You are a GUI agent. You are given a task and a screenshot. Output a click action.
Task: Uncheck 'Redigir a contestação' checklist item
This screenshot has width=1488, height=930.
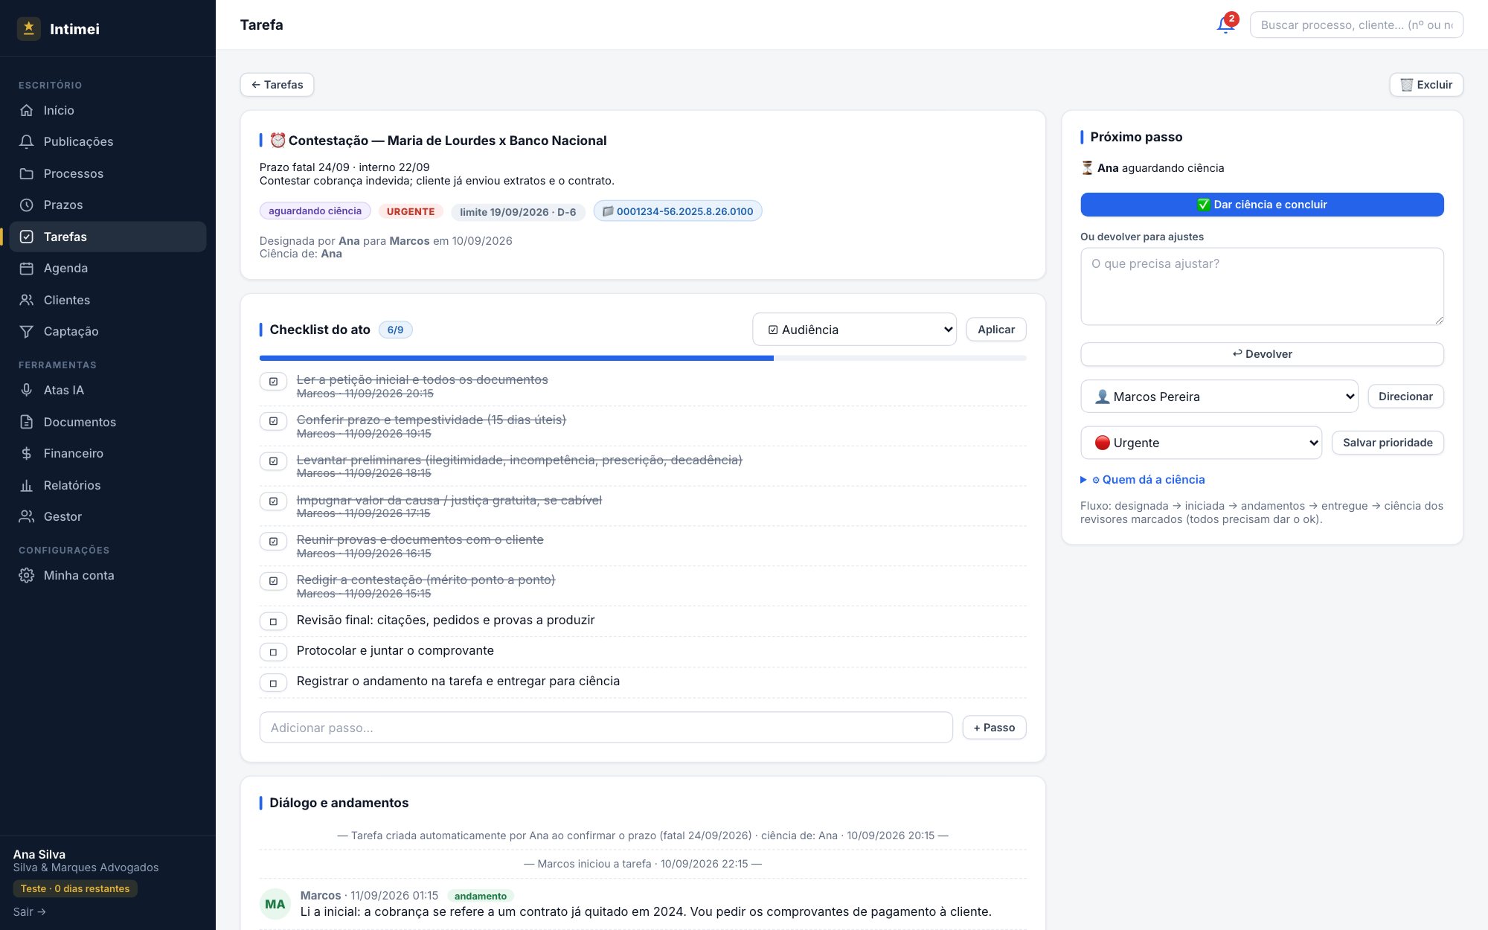coord(273,581)
